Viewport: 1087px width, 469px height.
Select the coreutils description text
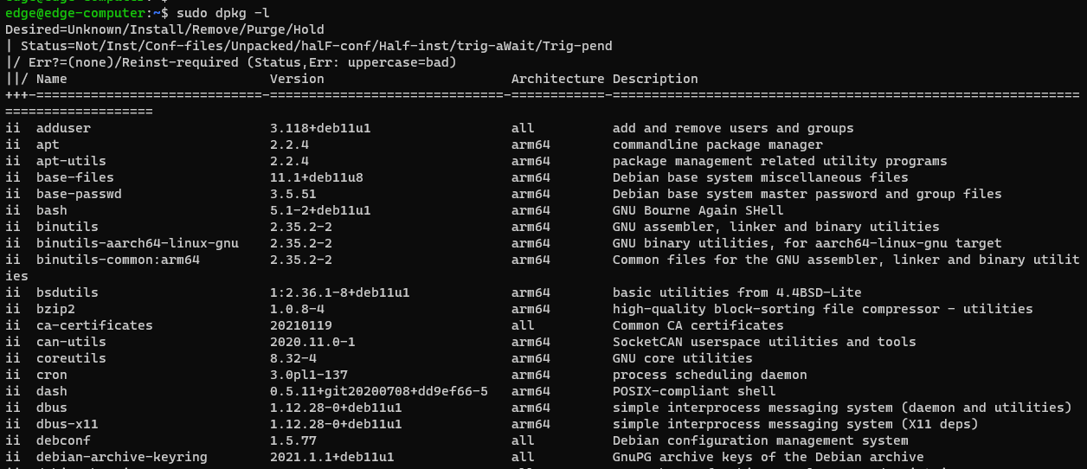tap(682, 358)
